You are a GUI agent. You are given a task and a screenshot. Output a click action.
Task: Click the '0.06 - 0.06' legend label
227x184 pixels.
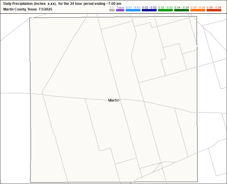(214, 8)
